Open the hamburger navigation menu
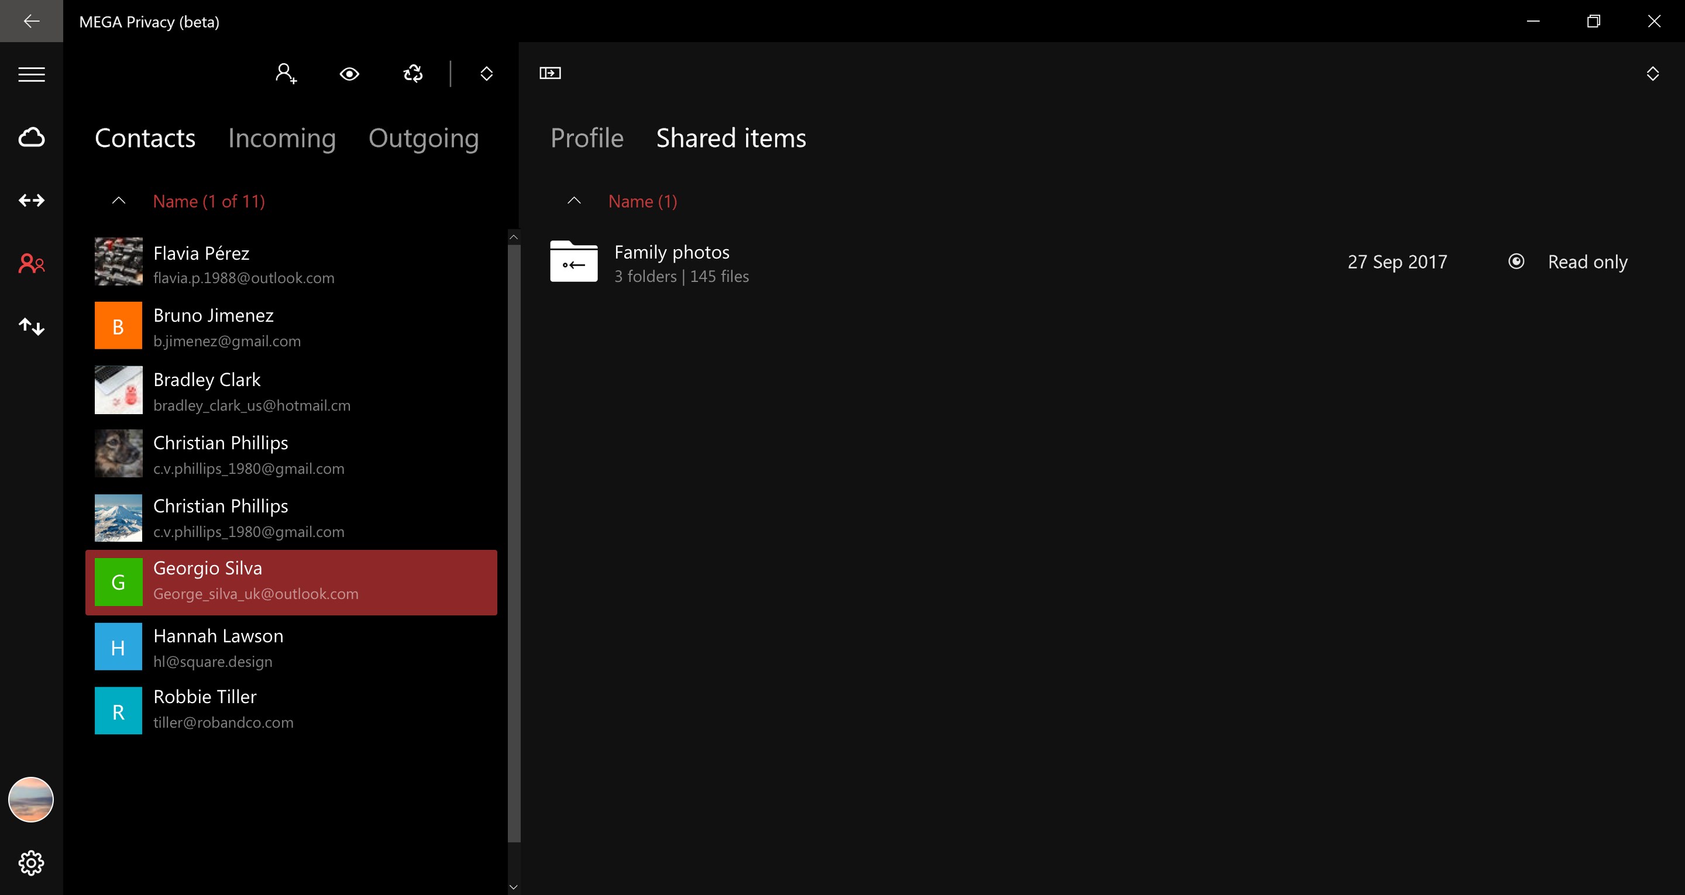Image resolution: width=1685 pixels, height=895 pixels. (x=32, y=75)
